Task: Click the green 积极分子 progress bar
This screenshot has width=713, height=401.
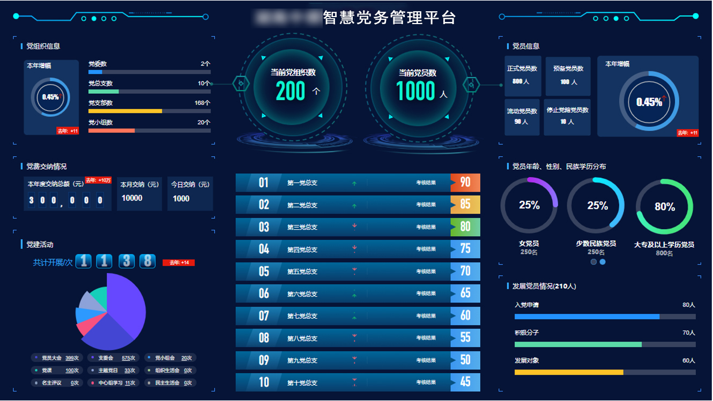Action: (x=605, y=344)
